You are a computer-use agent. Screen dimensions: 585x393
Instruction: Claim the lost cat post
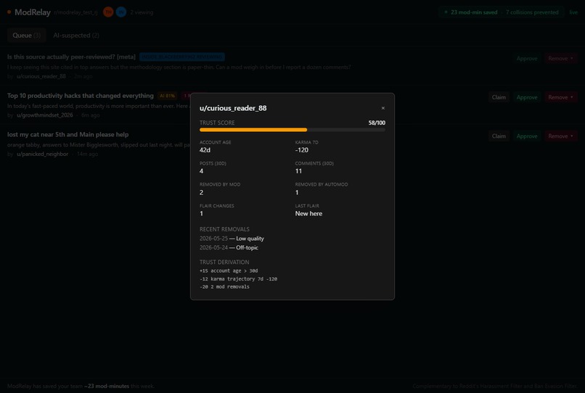click(499, 136)
